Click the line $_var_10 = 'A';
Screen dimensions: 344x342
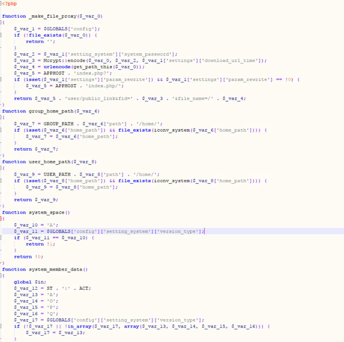[36, 225]
